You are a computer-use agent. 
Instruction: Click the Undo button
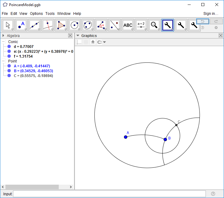click(203, 21)
